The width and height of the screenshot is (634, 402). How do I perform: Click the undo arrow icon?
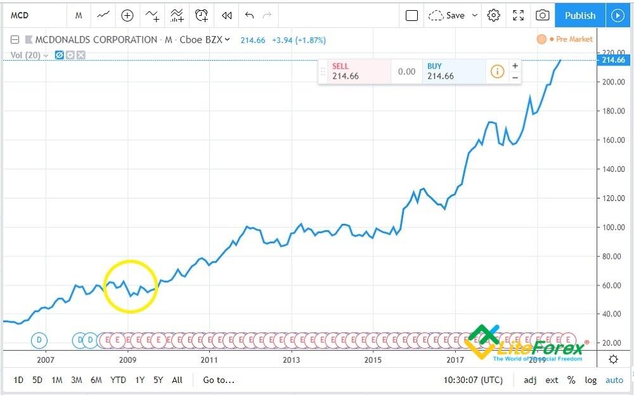tap(249, 15)
